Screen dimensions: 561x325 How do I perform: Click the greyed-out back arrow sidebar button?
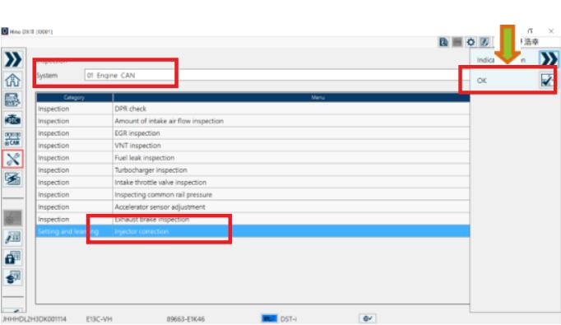point(13,218)
